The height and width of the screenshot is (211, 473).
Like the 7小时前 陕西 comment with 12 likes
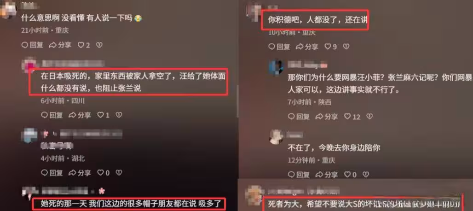point(352,117)
